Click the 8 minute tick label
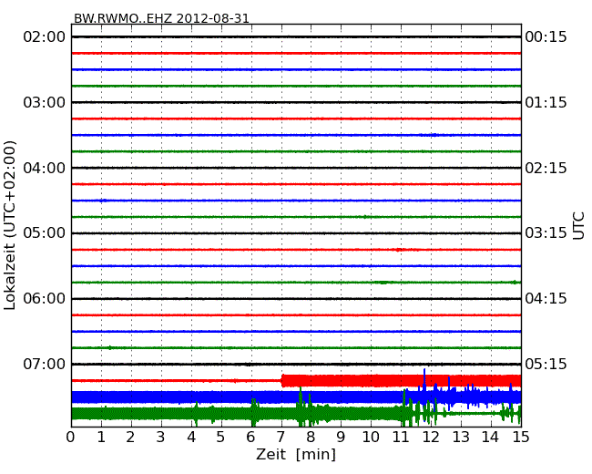 pyautogui.click(x=311, y=438)
